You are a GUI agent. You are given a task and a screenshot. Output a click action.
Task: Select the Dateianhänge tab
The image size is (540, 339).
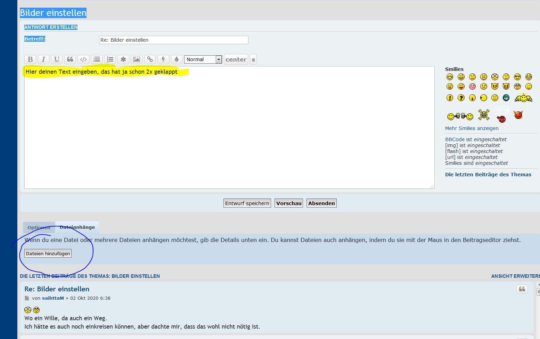(x=77, y=227)
